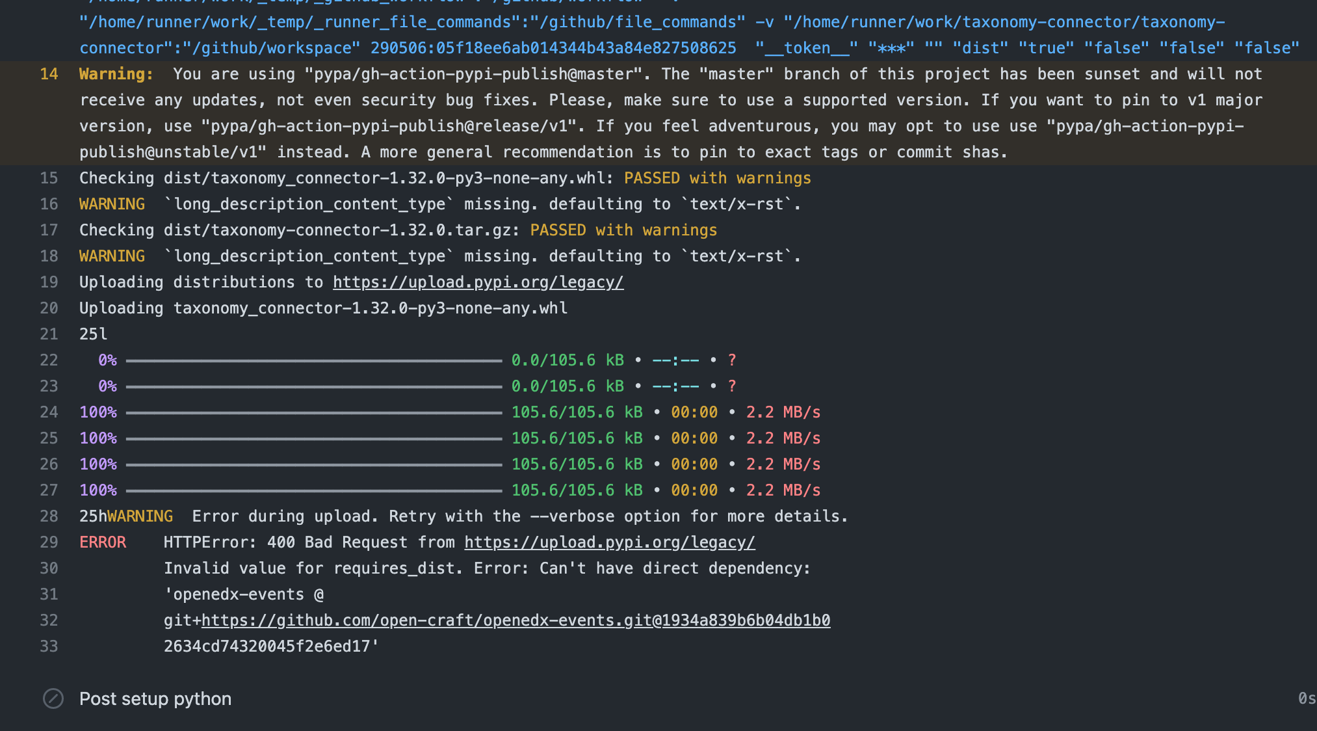Select log line number 16
Viewport: 1317px width, 731px height.
coord(49,204)
